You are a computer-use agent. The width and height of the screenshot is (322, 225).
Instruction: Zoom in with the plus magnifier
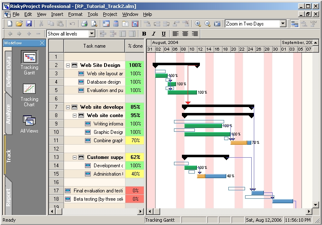coord(198,24)
